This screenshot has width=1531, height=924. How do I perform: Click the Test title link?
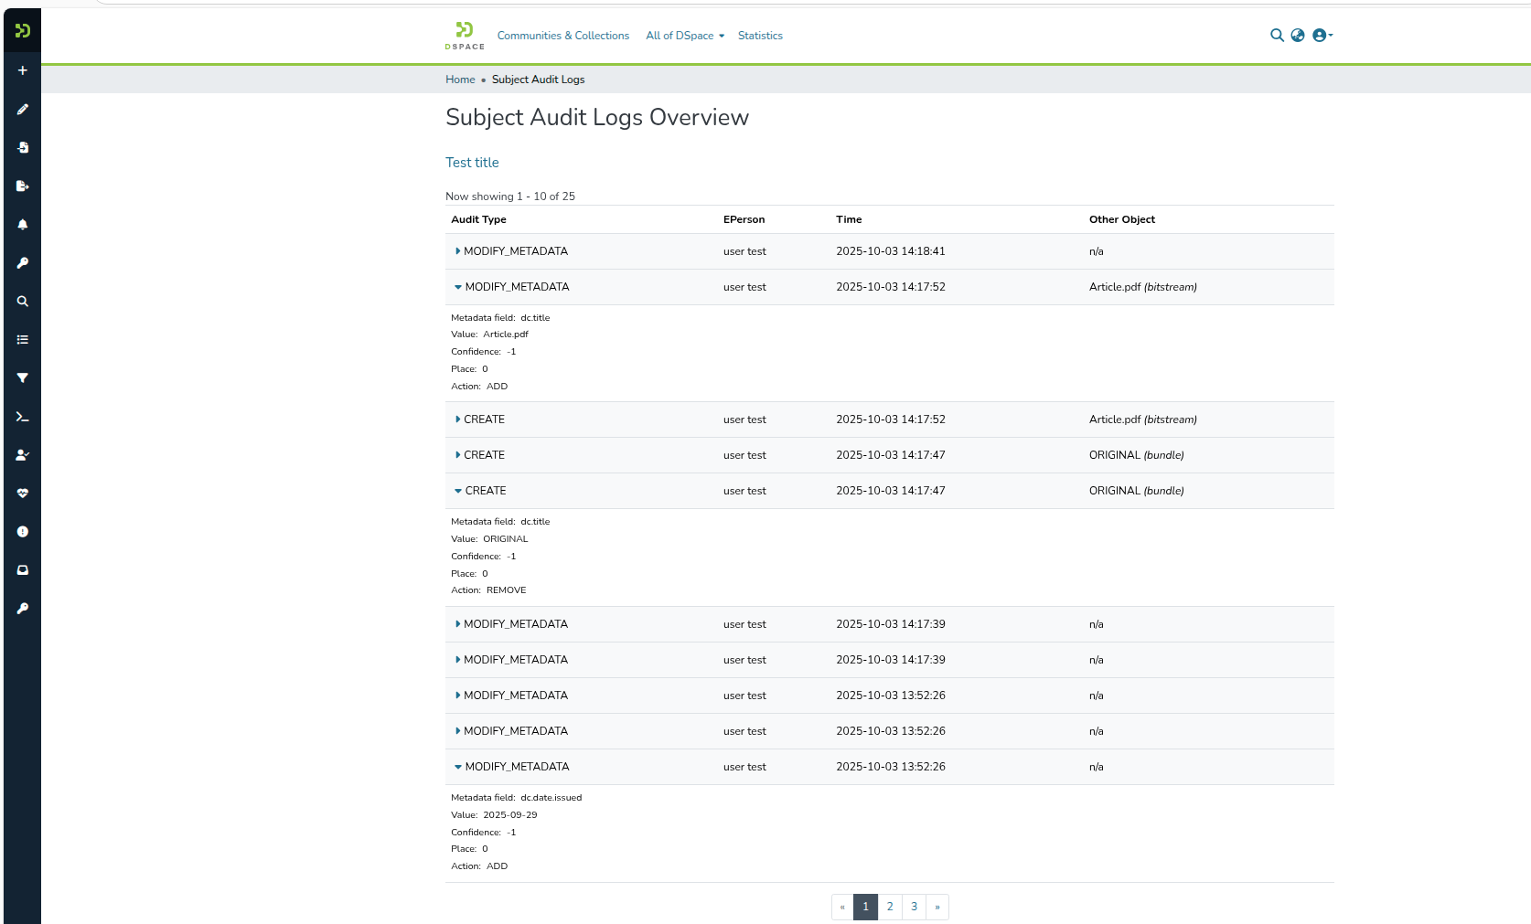click(472, 163)
